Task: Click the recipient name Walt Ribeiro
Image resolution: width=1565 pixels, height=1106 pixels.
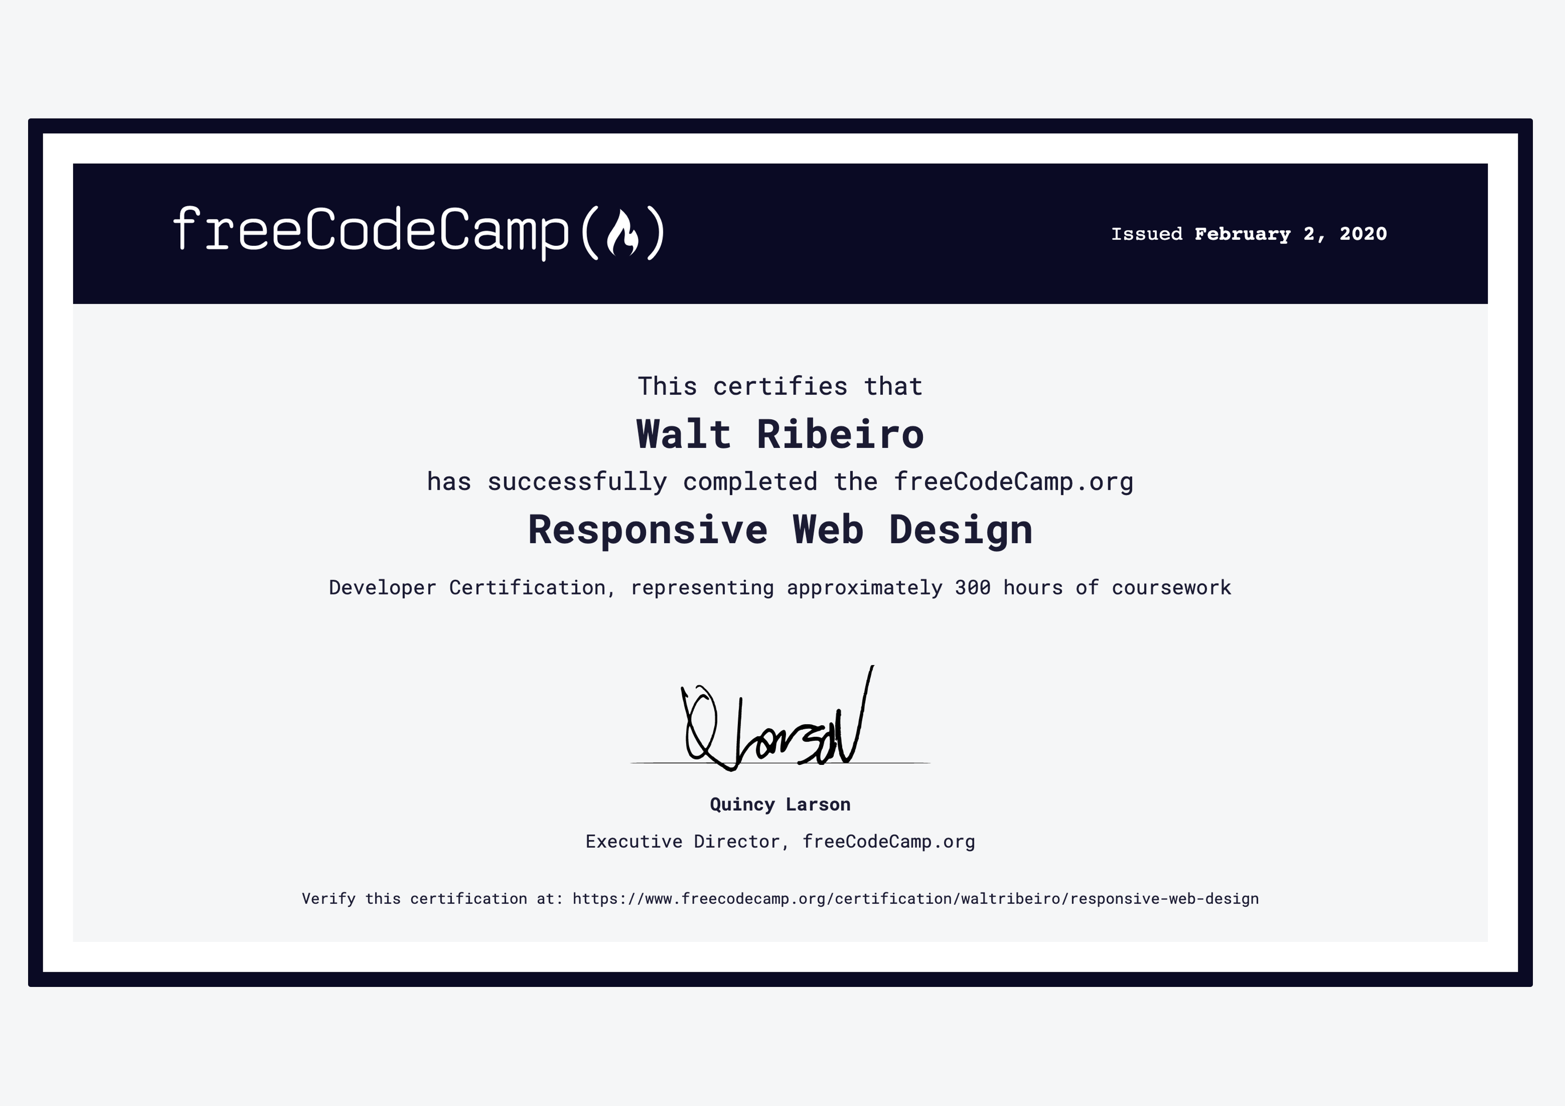Action: tap(780, 434)
